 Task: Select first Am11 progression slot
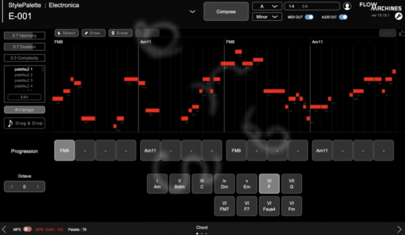point(150,150)
